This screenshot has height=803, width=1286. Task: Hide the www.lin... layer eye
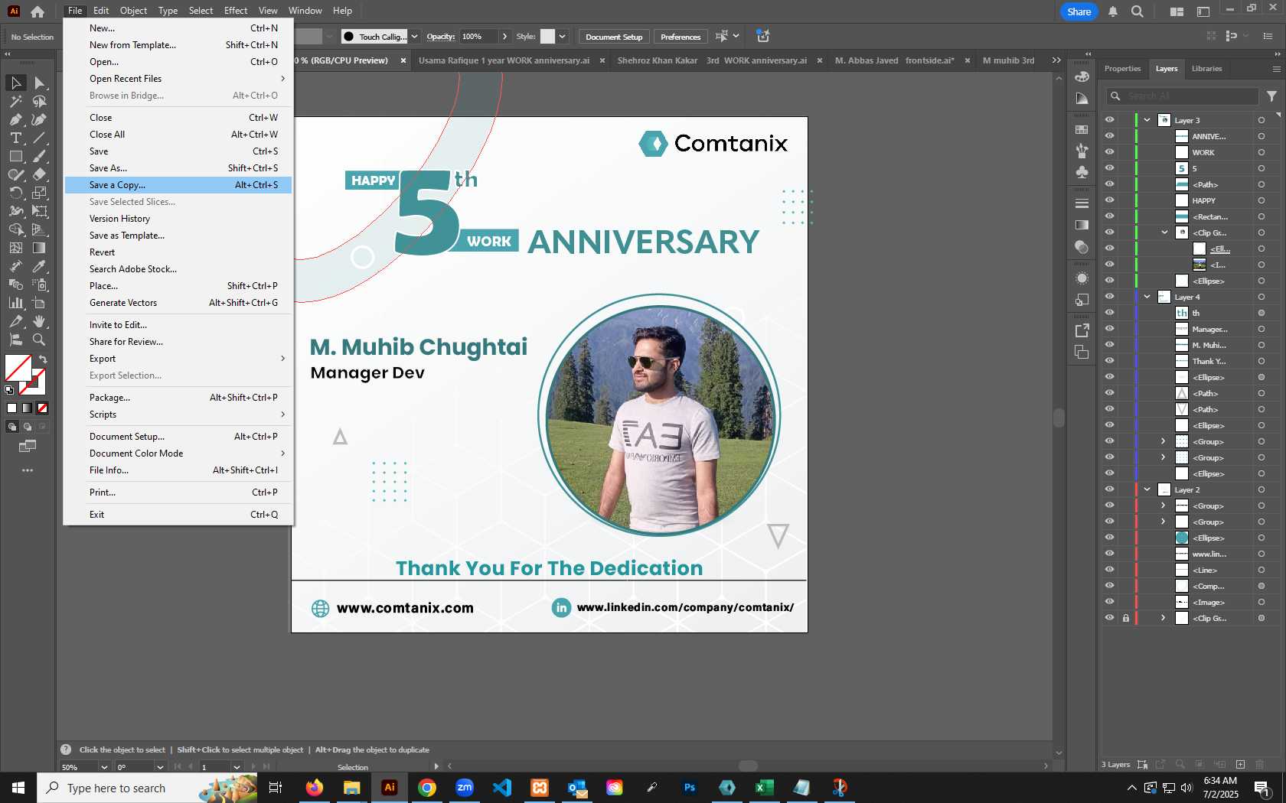tap(1109, 554)
